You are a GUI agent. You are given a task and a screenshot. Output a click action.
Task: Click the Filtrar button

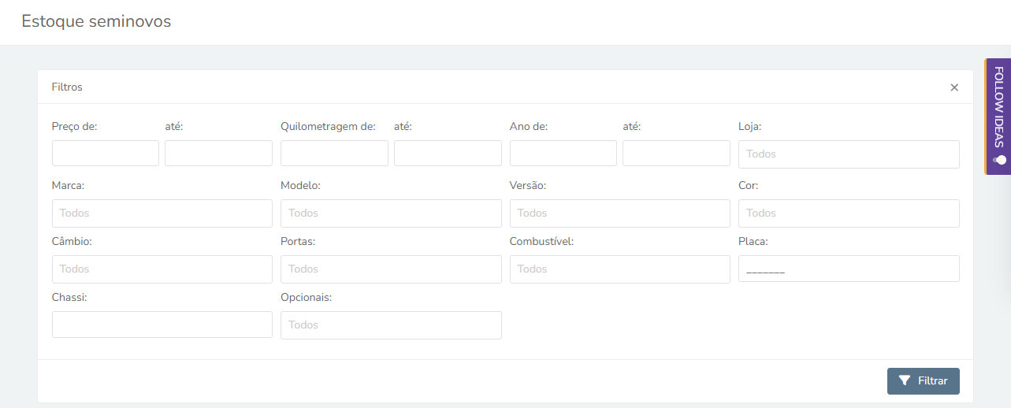pyautogui.click(x=924, y=380)
